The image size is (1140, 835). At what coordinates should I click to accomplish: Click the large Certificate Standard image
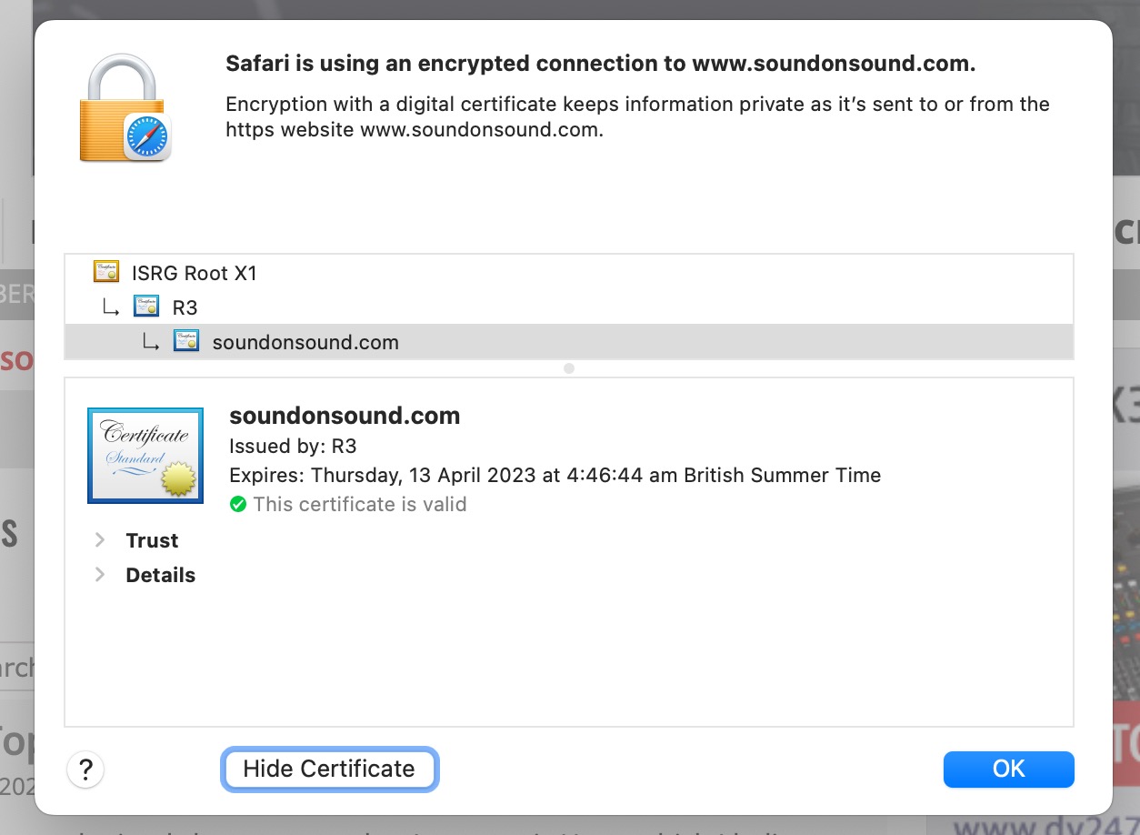[133, 455]
